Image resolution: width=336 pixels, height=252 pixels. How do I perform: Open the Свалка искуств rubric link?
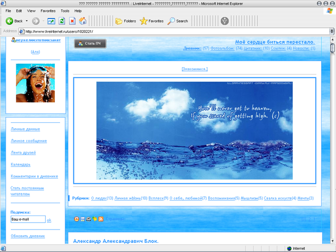(278, 198)
